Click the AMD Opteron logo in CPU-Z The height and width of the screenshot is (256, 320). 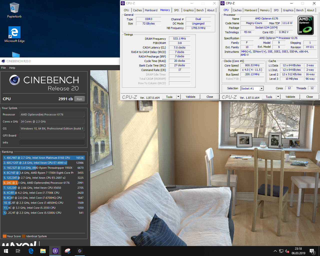click(x=306, y=25)
